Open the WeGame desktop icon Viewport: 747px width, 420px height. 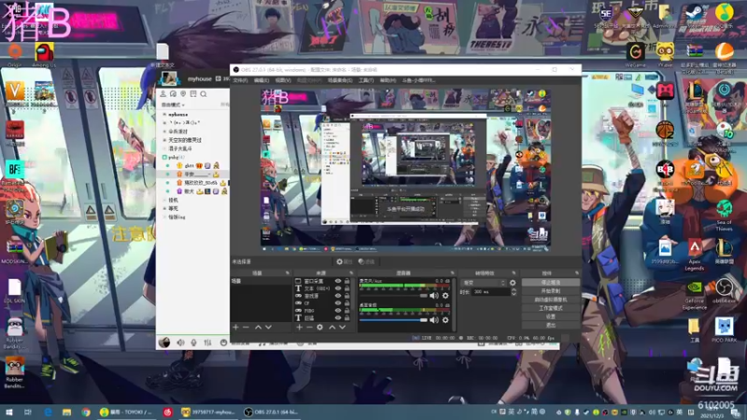[635, 54]
